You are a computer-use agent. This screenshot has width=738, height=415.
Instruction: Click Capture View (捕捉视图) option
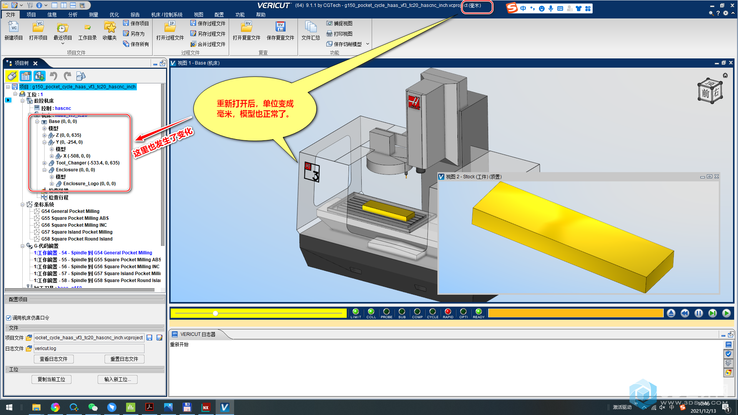(339, 23)
